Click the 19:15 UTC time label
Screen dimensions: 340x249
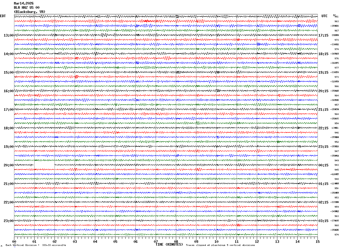click(x=323, y=73)
